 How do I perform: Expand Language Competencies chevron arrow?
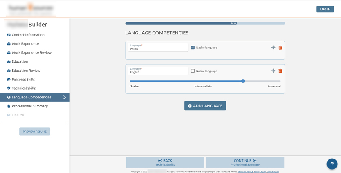tap(64, 97)
